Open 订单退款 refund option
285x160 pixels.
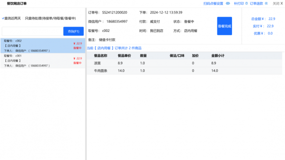point(256,4)
